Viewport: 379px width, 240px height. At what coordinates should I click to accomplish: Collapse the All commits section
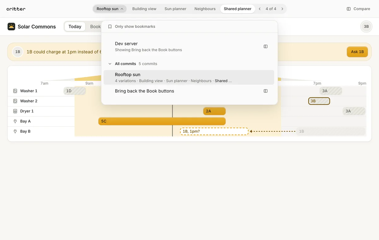(110, 64)
